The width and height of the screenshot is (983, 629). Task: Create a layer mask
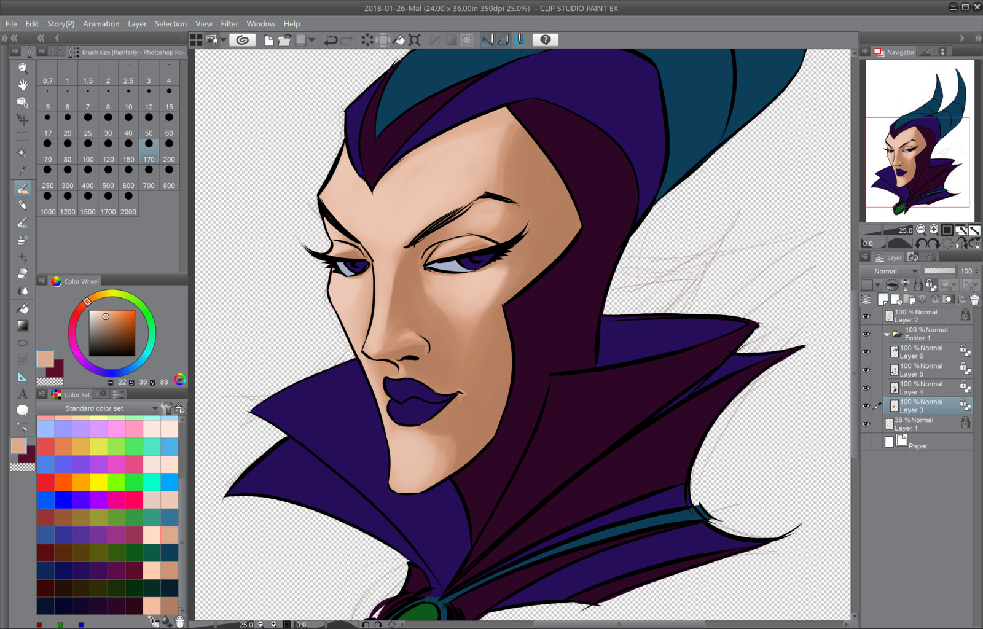pyautogui.click(x=949, y=299)
